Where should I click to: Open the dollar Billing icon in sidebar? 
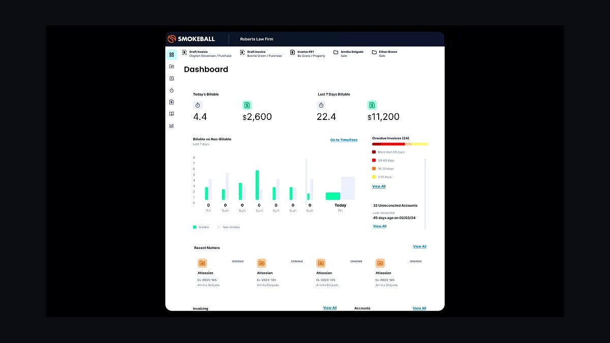[x=172, y=102]
